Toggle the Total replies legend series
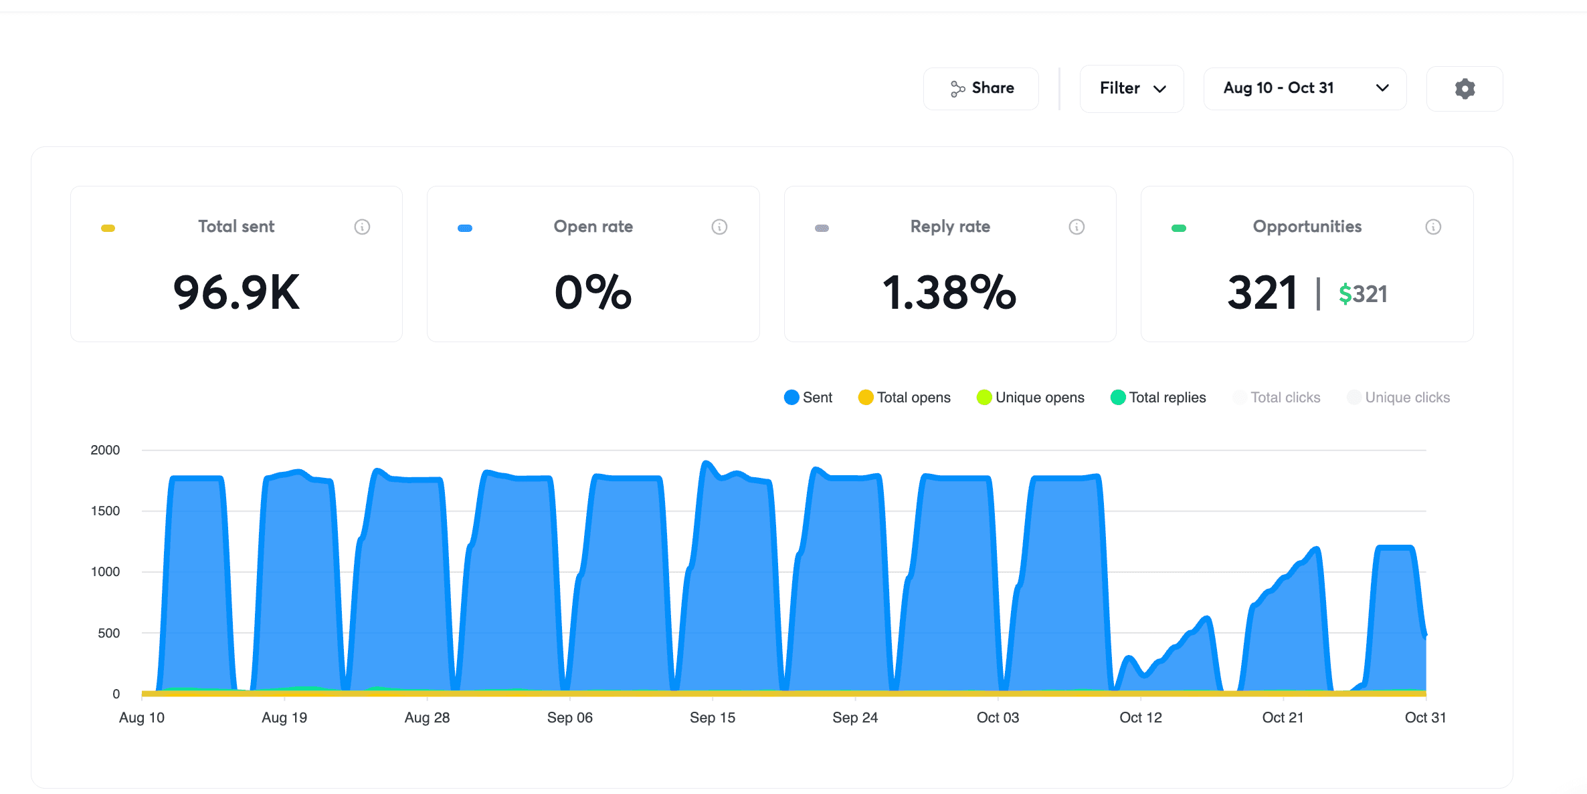This screenshot has height=794, width=1587. point(1158,398)
